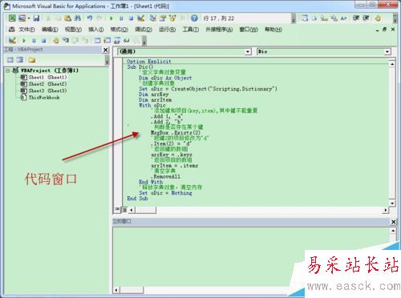Toggle Design Mode on the standard toolbar
This screenshot has height=298, width=401.
141,18
